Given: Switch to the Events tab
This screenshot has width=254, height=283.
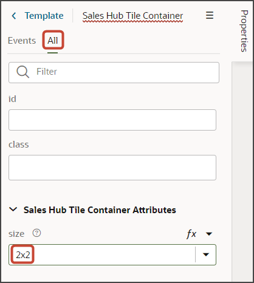Looking at the screenshot, I should tap(22, 41).
